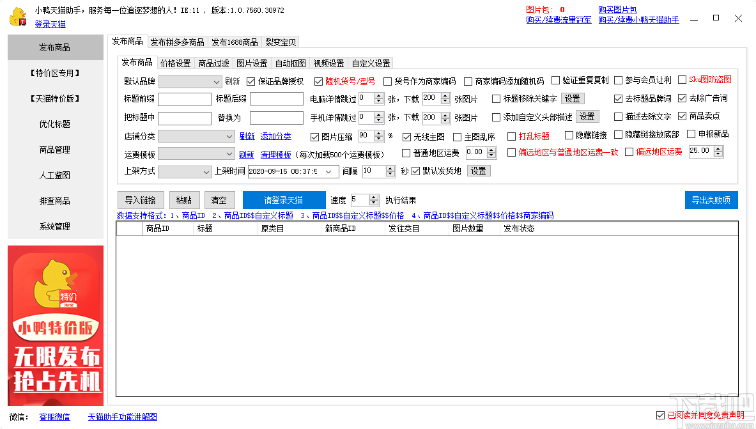Toggle 已阅读并同意免责声明 checkbox

tap(661, 415)
